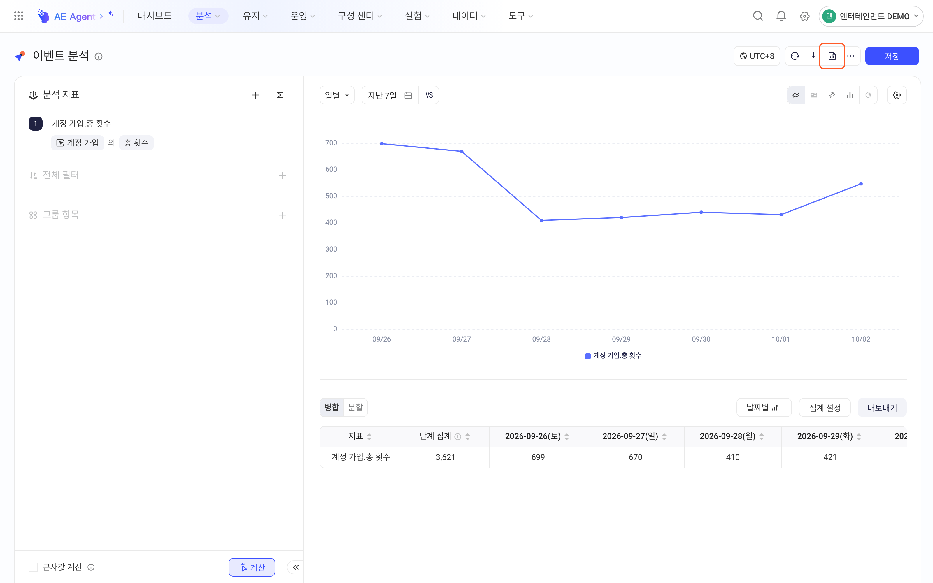Screen dimensions: 933x583
Task: Open the notifications bell
Action: click(x=781, y=16)
